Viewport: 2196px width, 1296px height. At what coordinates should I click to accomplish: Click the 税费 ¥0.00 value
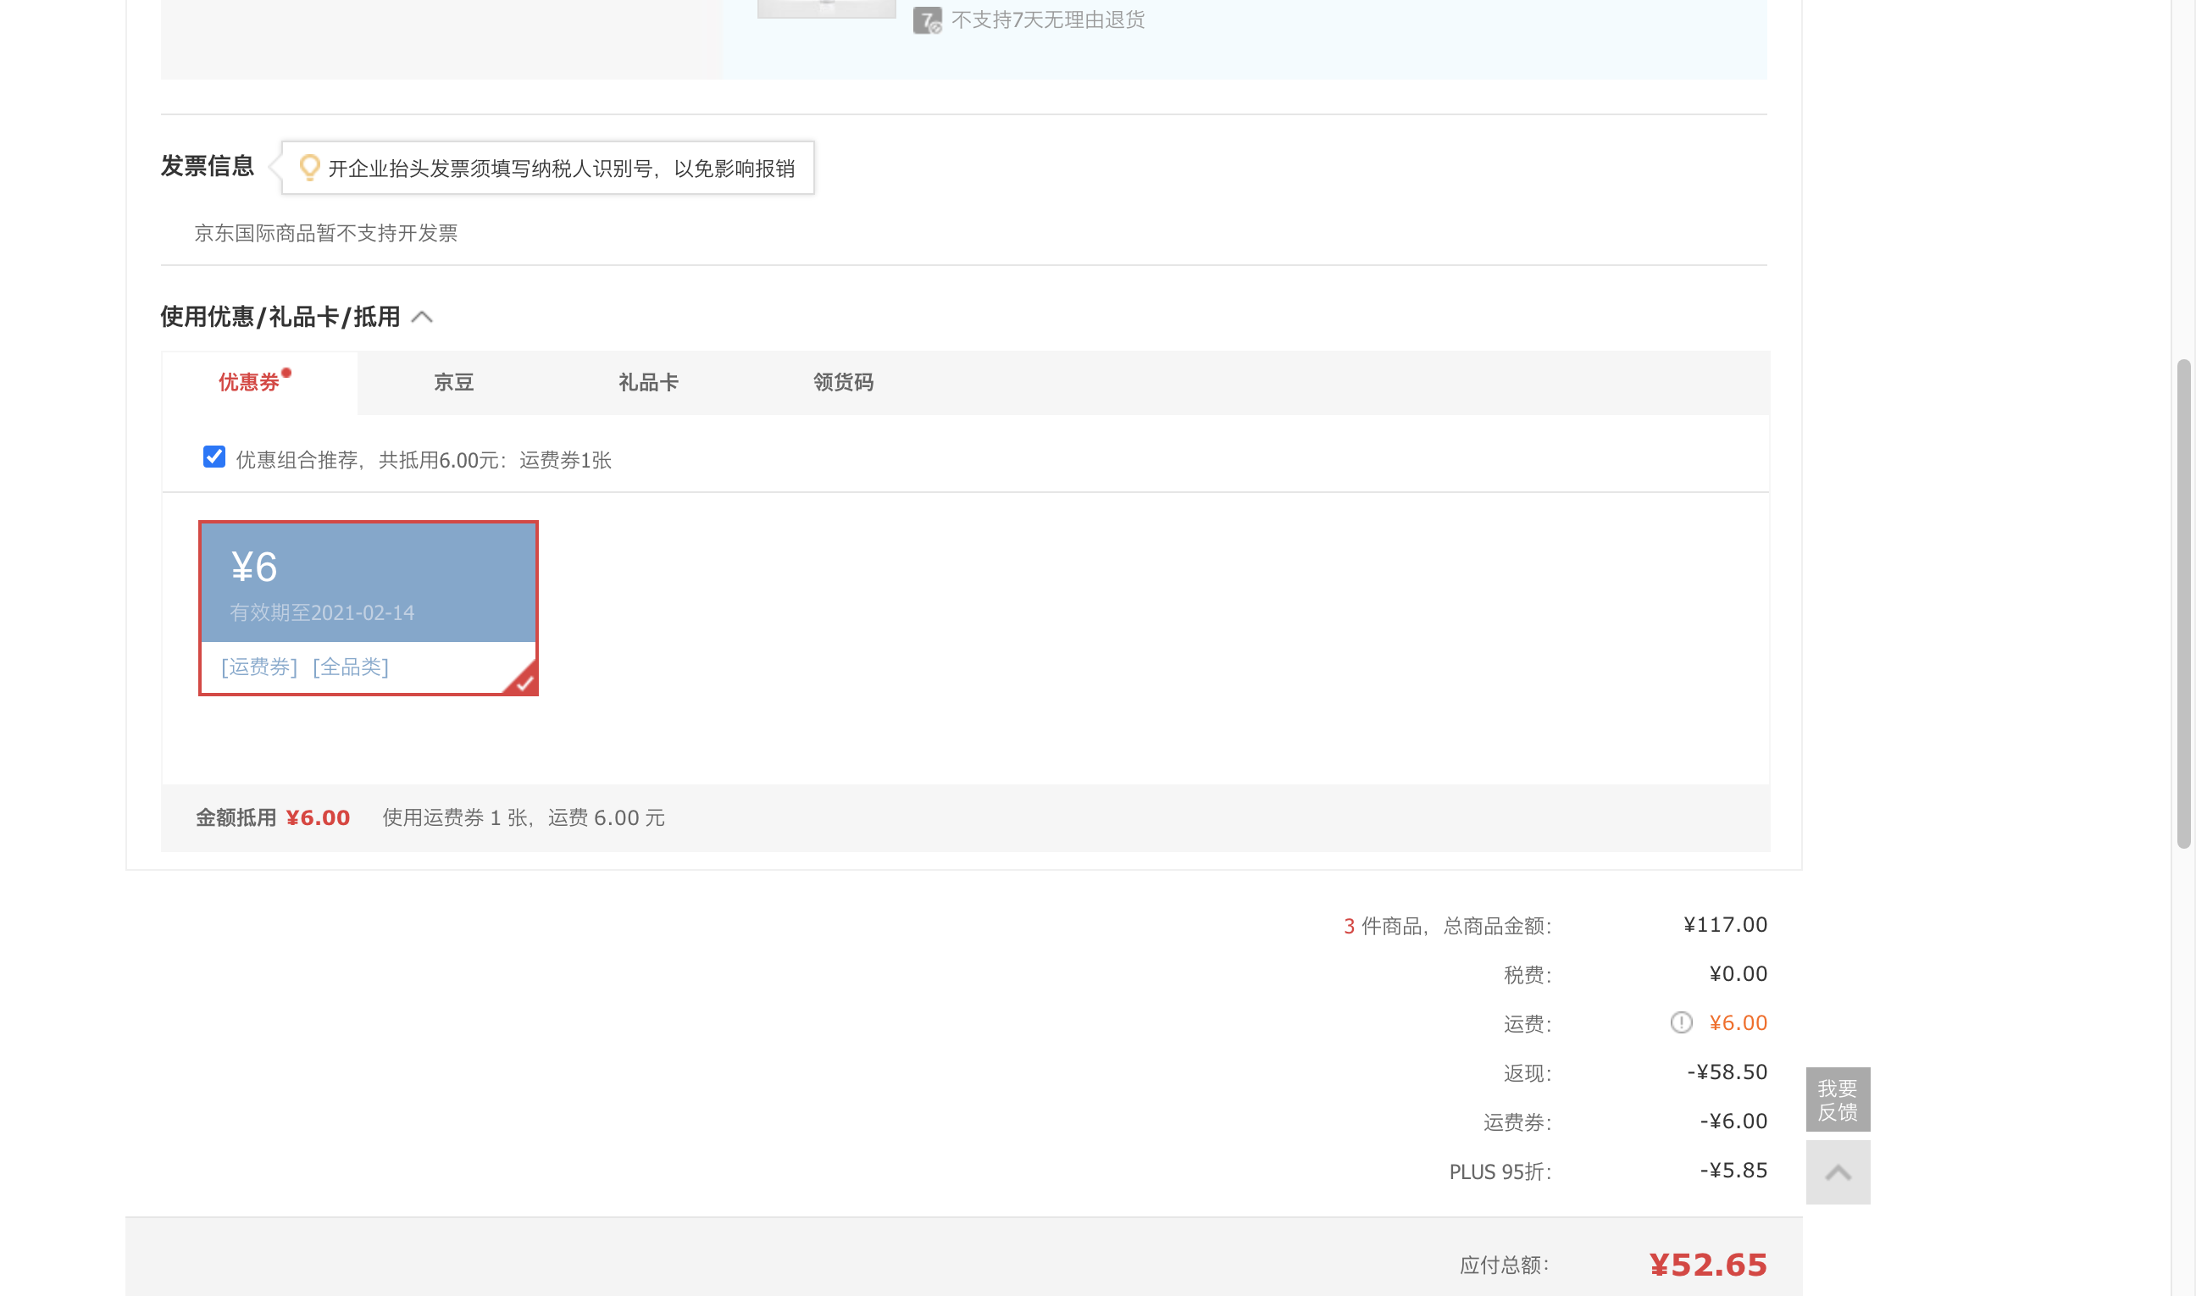coord(1738,974)
